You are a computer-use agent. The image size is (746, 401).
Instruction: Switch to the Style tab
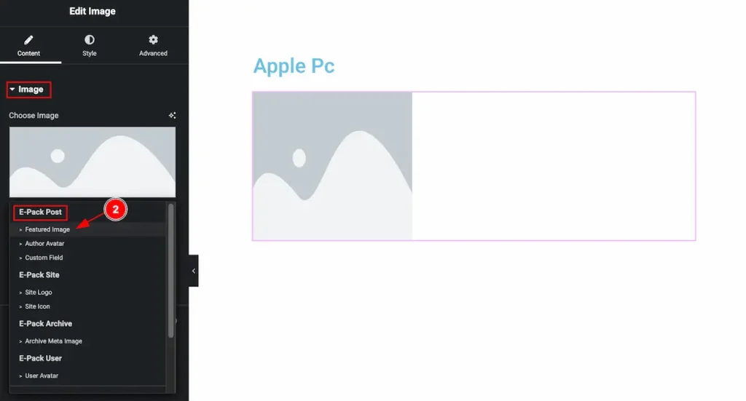click(90, 46)
